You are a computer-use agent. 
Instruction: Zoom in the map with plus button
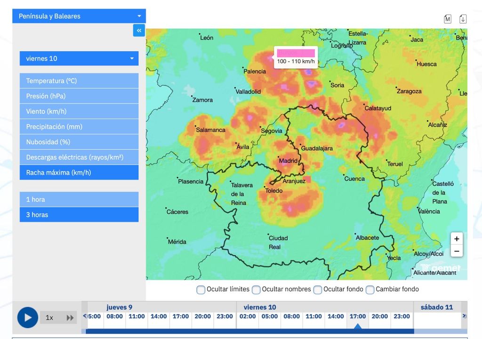point(457,239)
